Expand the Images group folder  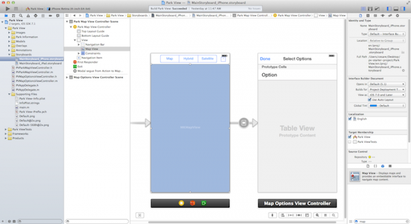point(9,33)
